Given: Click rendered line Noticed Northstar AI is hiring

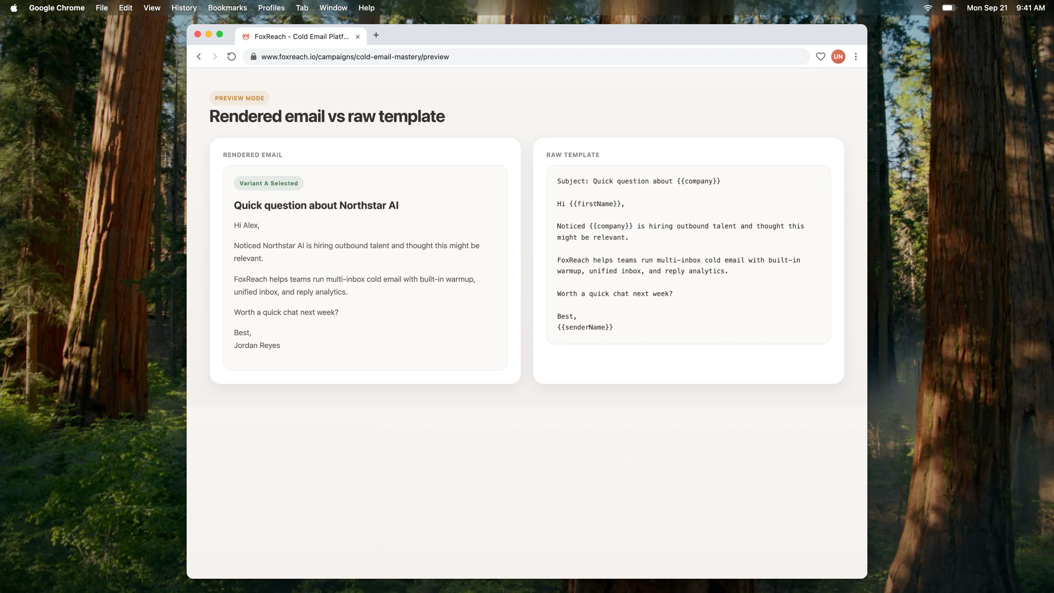Looking at the screenshot, I should [x=356, y=252].
